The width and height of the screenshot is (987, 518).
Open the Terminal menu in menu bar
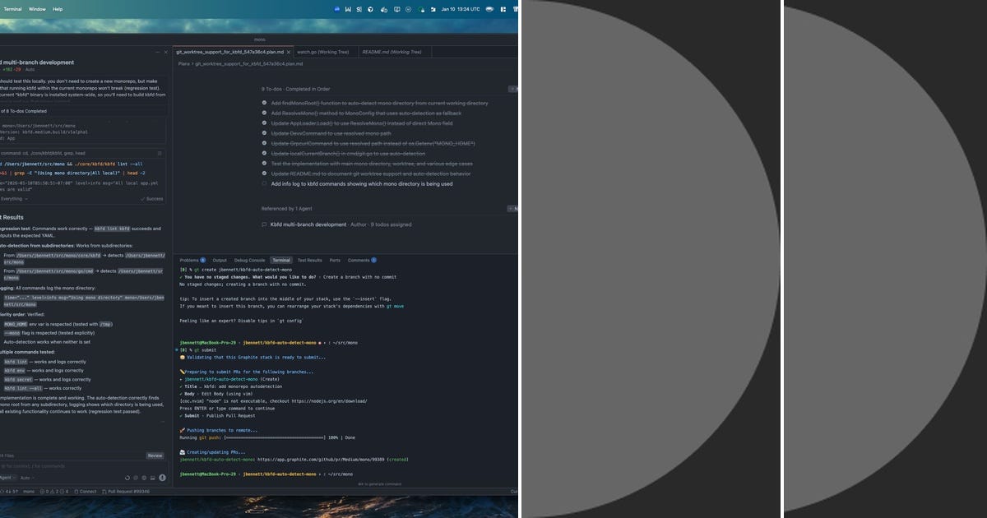[x=12, y=8]
